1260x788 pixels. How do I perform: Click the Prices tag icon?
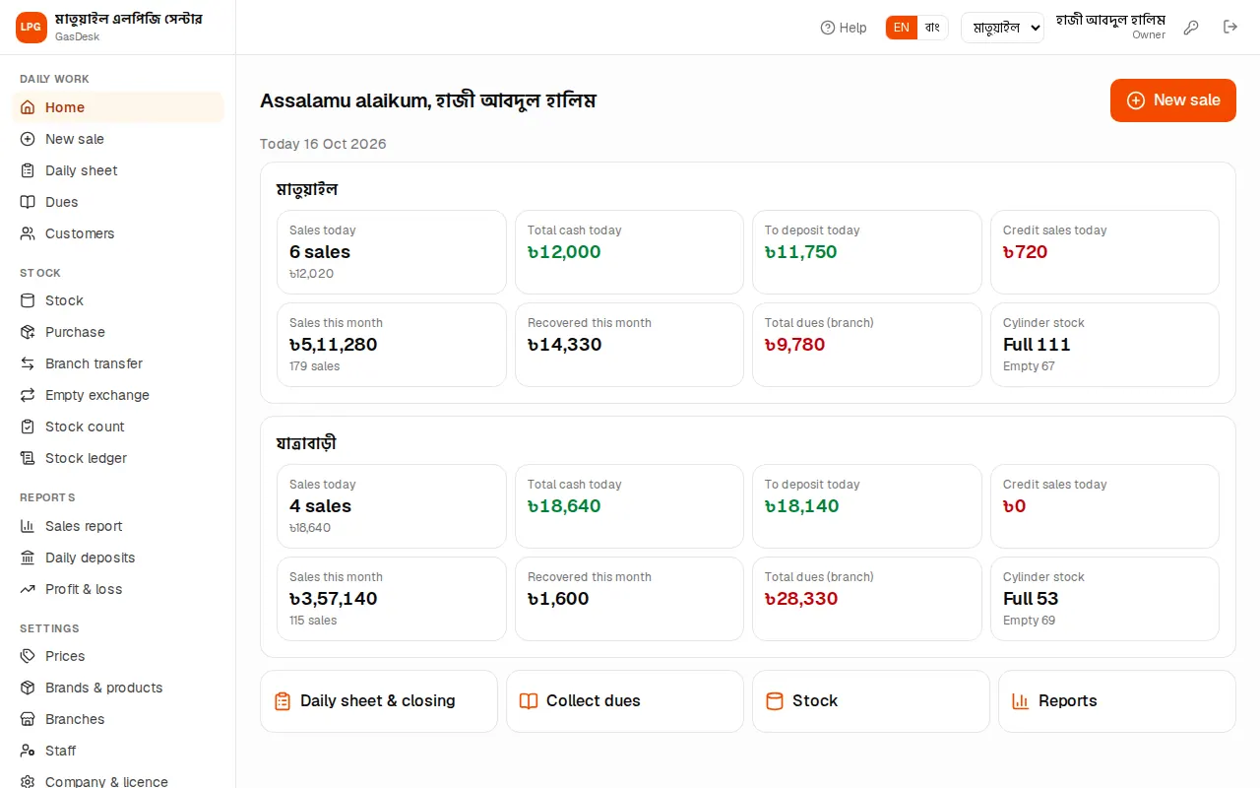pyautogui.click(x=28, y=656)
